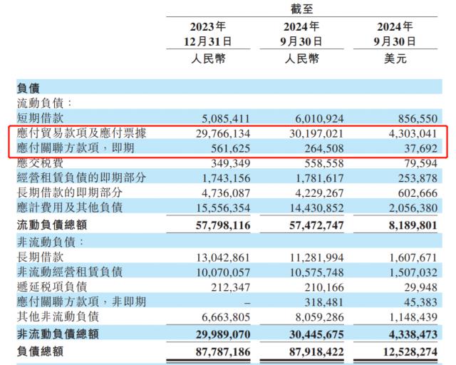Click the 應付貿易款項及應付票據 row label
456x365 pixels.
tap(82, 133)
